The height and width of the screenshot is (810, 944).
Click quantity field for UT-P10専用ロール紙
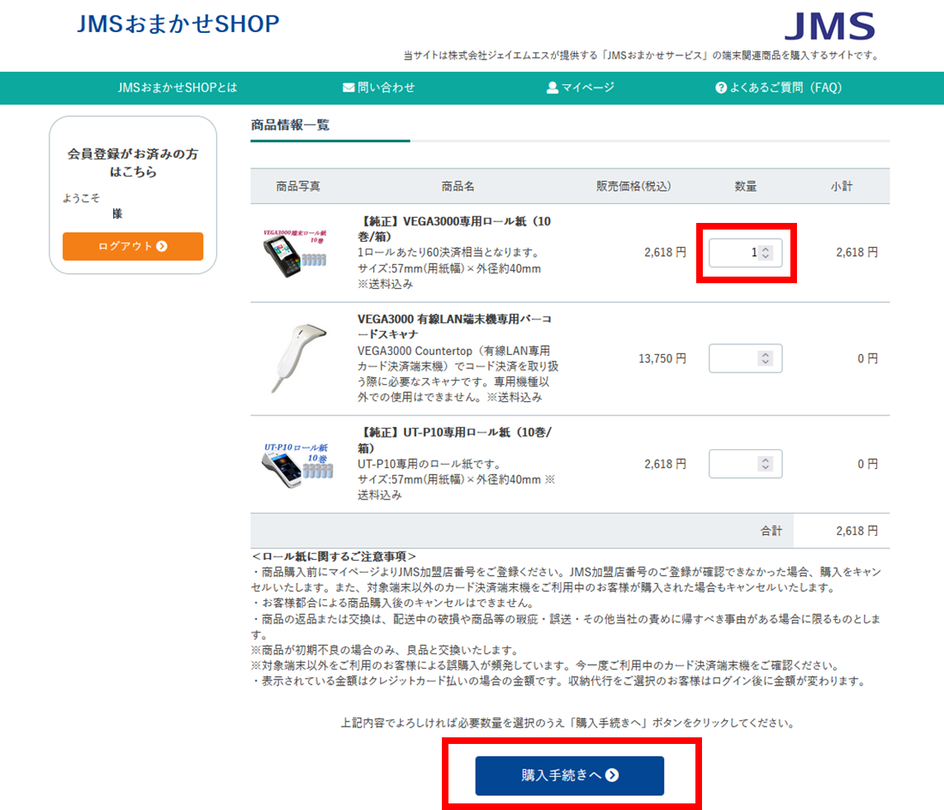(x=745, y=464)
